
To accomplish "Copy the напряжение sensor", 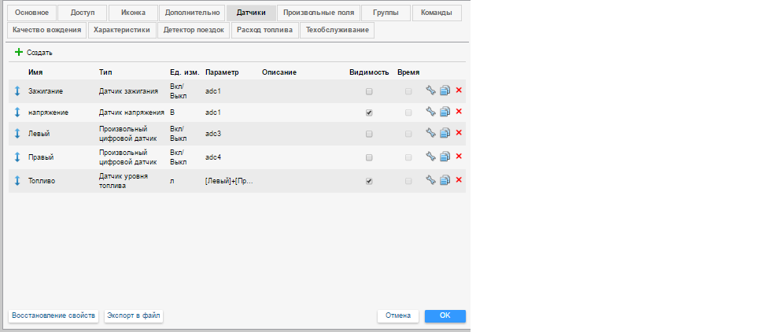I will point(445,113).
